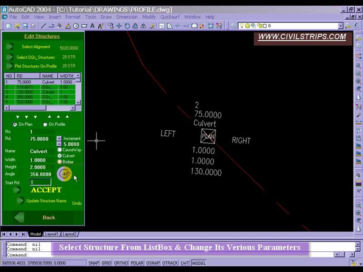Click the round angle dial control
Viewport: 363px width, 272px height.
click(64, 174)
